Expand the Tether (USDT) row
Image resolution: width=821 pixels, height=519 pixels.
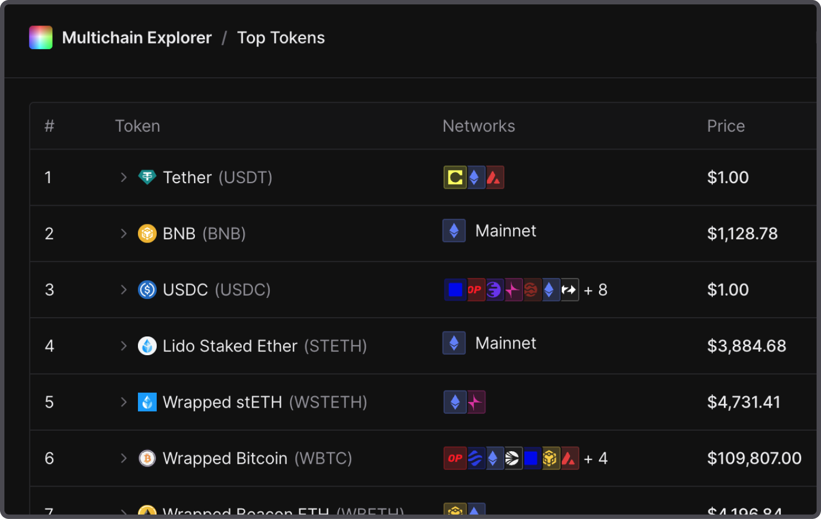124,177
